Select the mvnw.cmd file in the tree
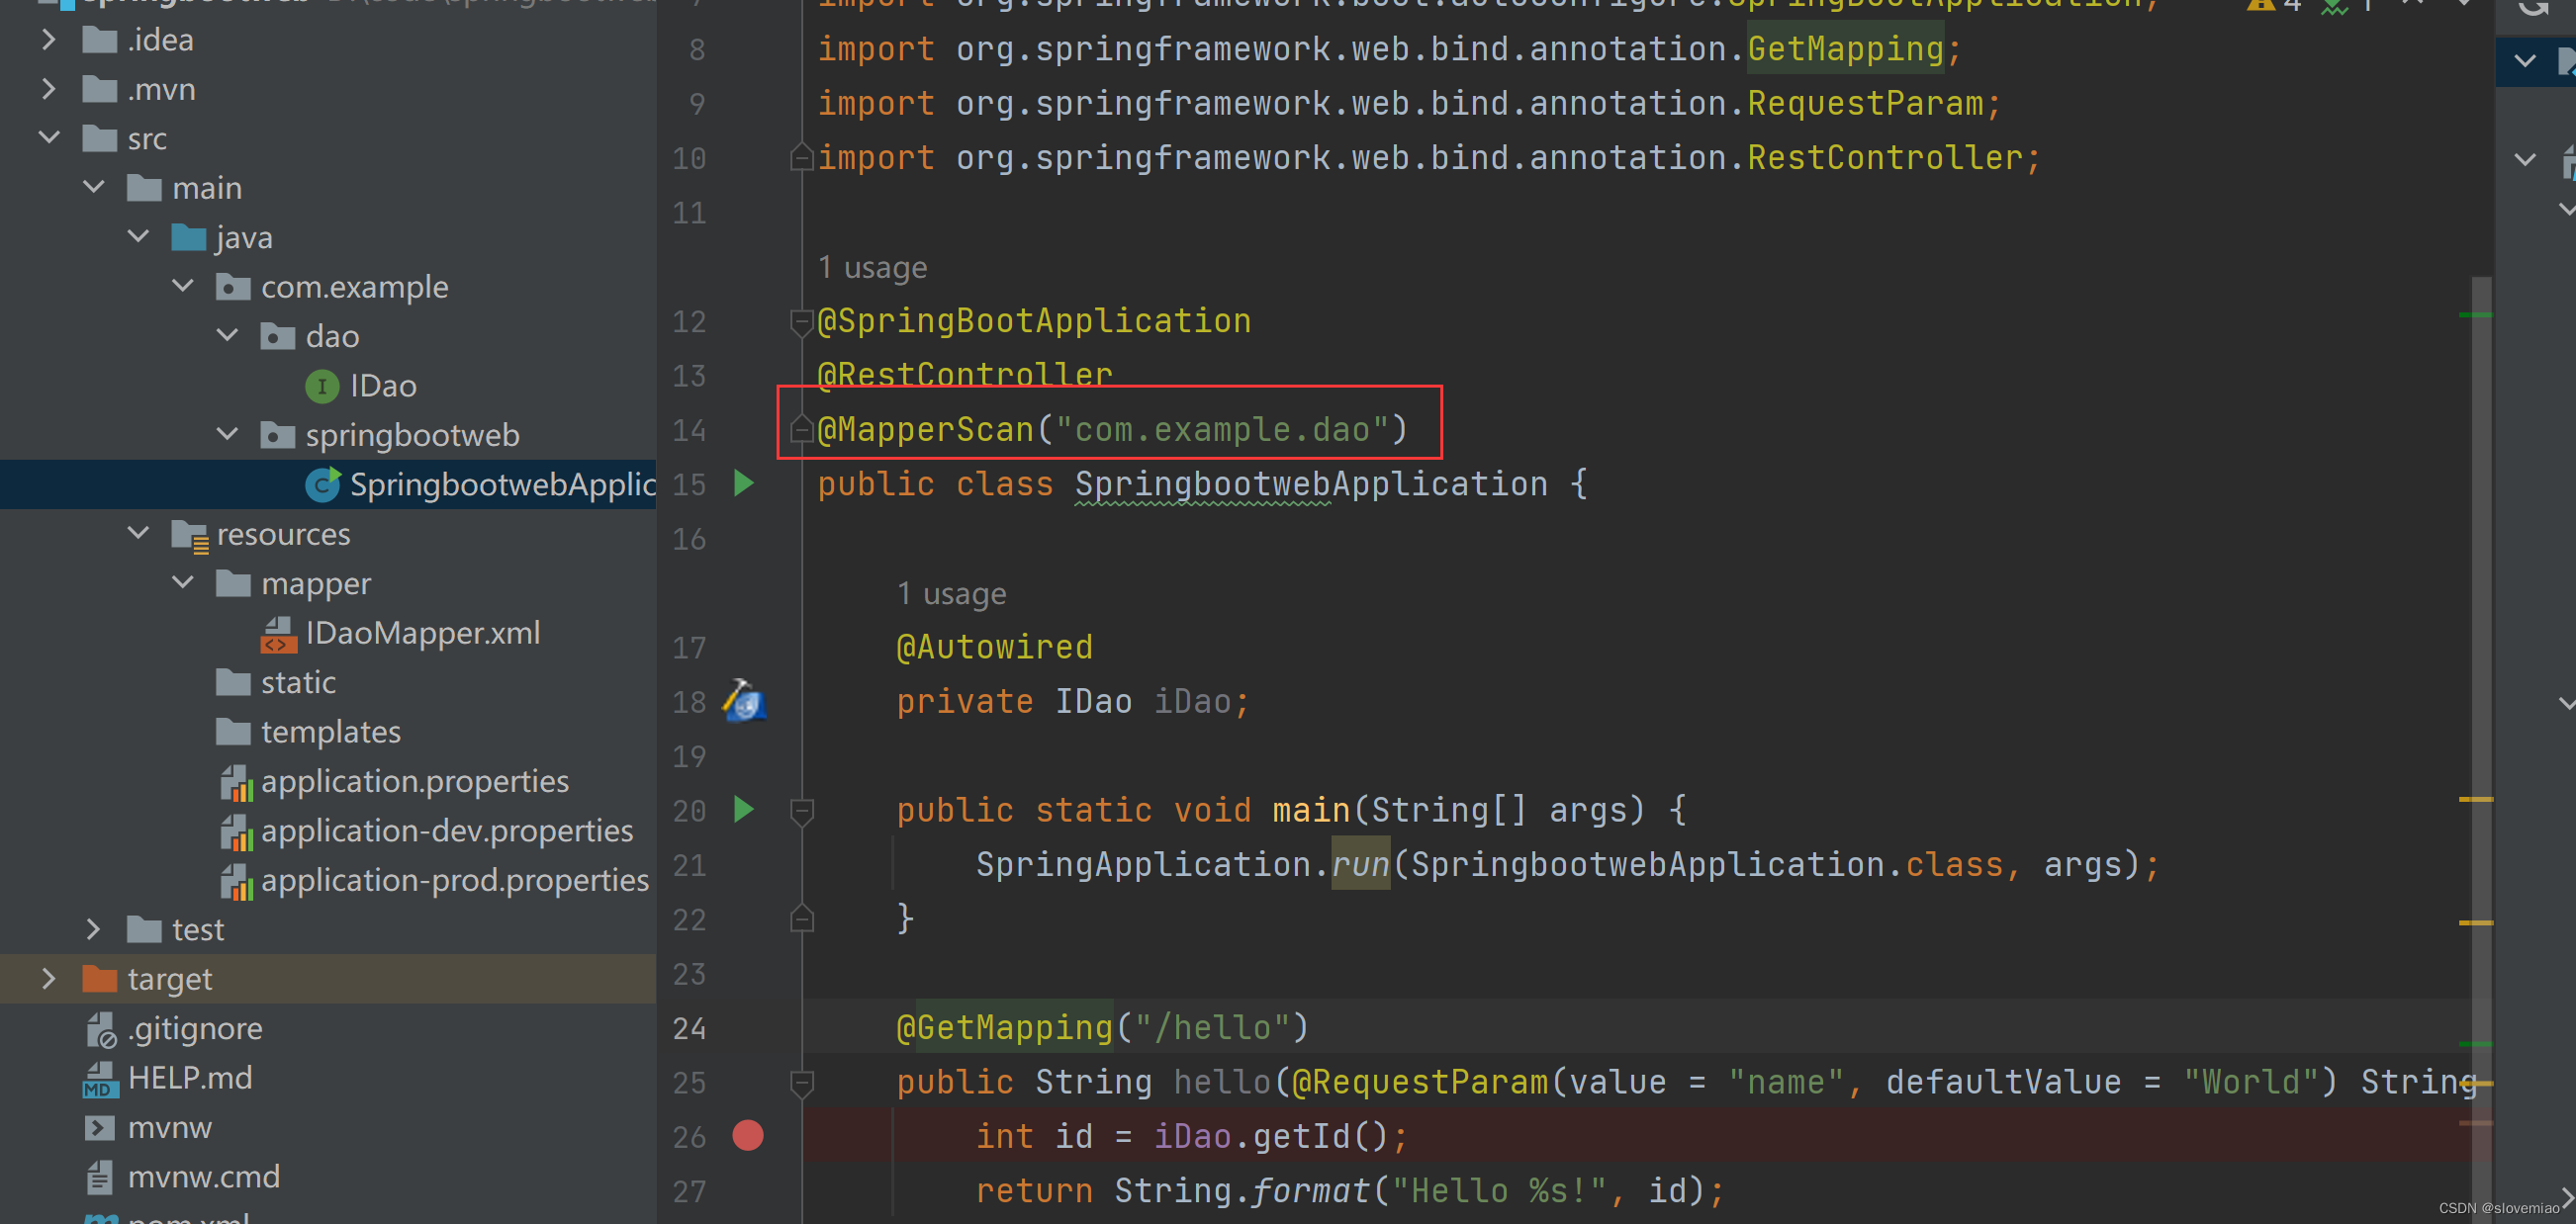2576x1224 pixels. pos(203,1176)
